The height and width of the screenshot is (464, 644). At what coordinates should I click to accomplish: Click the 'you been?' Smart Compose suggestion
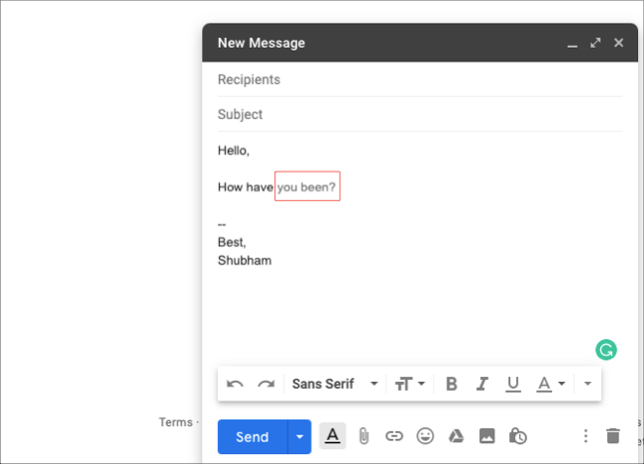pos(307,187)
